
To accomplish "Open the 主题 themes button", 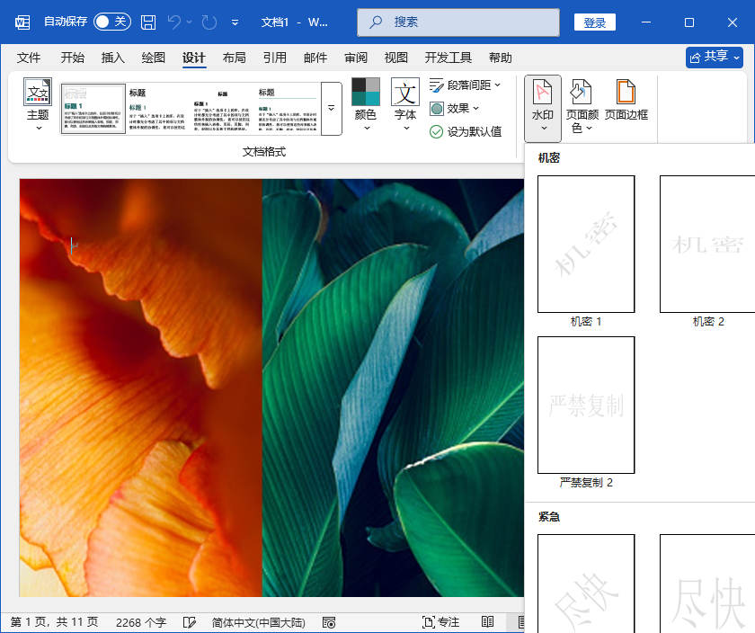I will coord(38,104).
